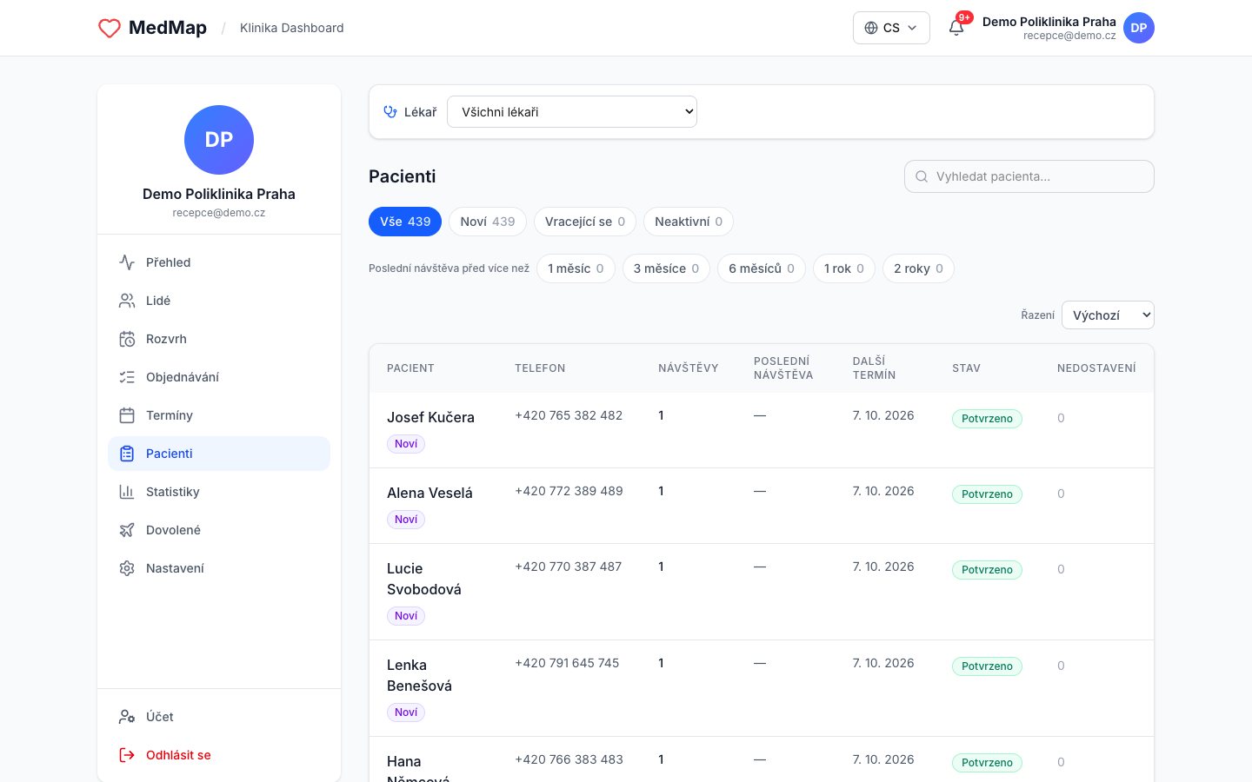Click the Odhlásit se logout icon

coord(127,755)
